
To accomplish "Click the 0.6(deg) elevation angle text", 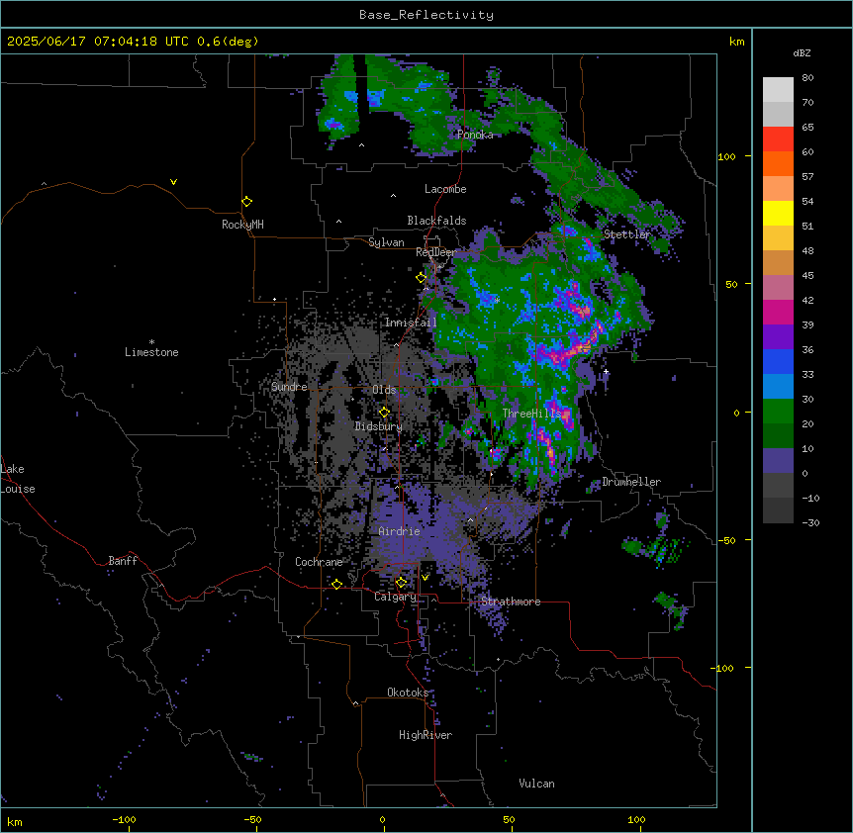I will 228,42.
